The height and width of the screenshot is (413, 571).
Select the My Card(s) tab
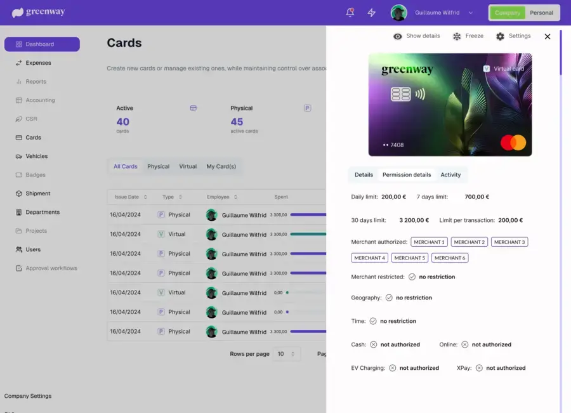click(221, 166)
